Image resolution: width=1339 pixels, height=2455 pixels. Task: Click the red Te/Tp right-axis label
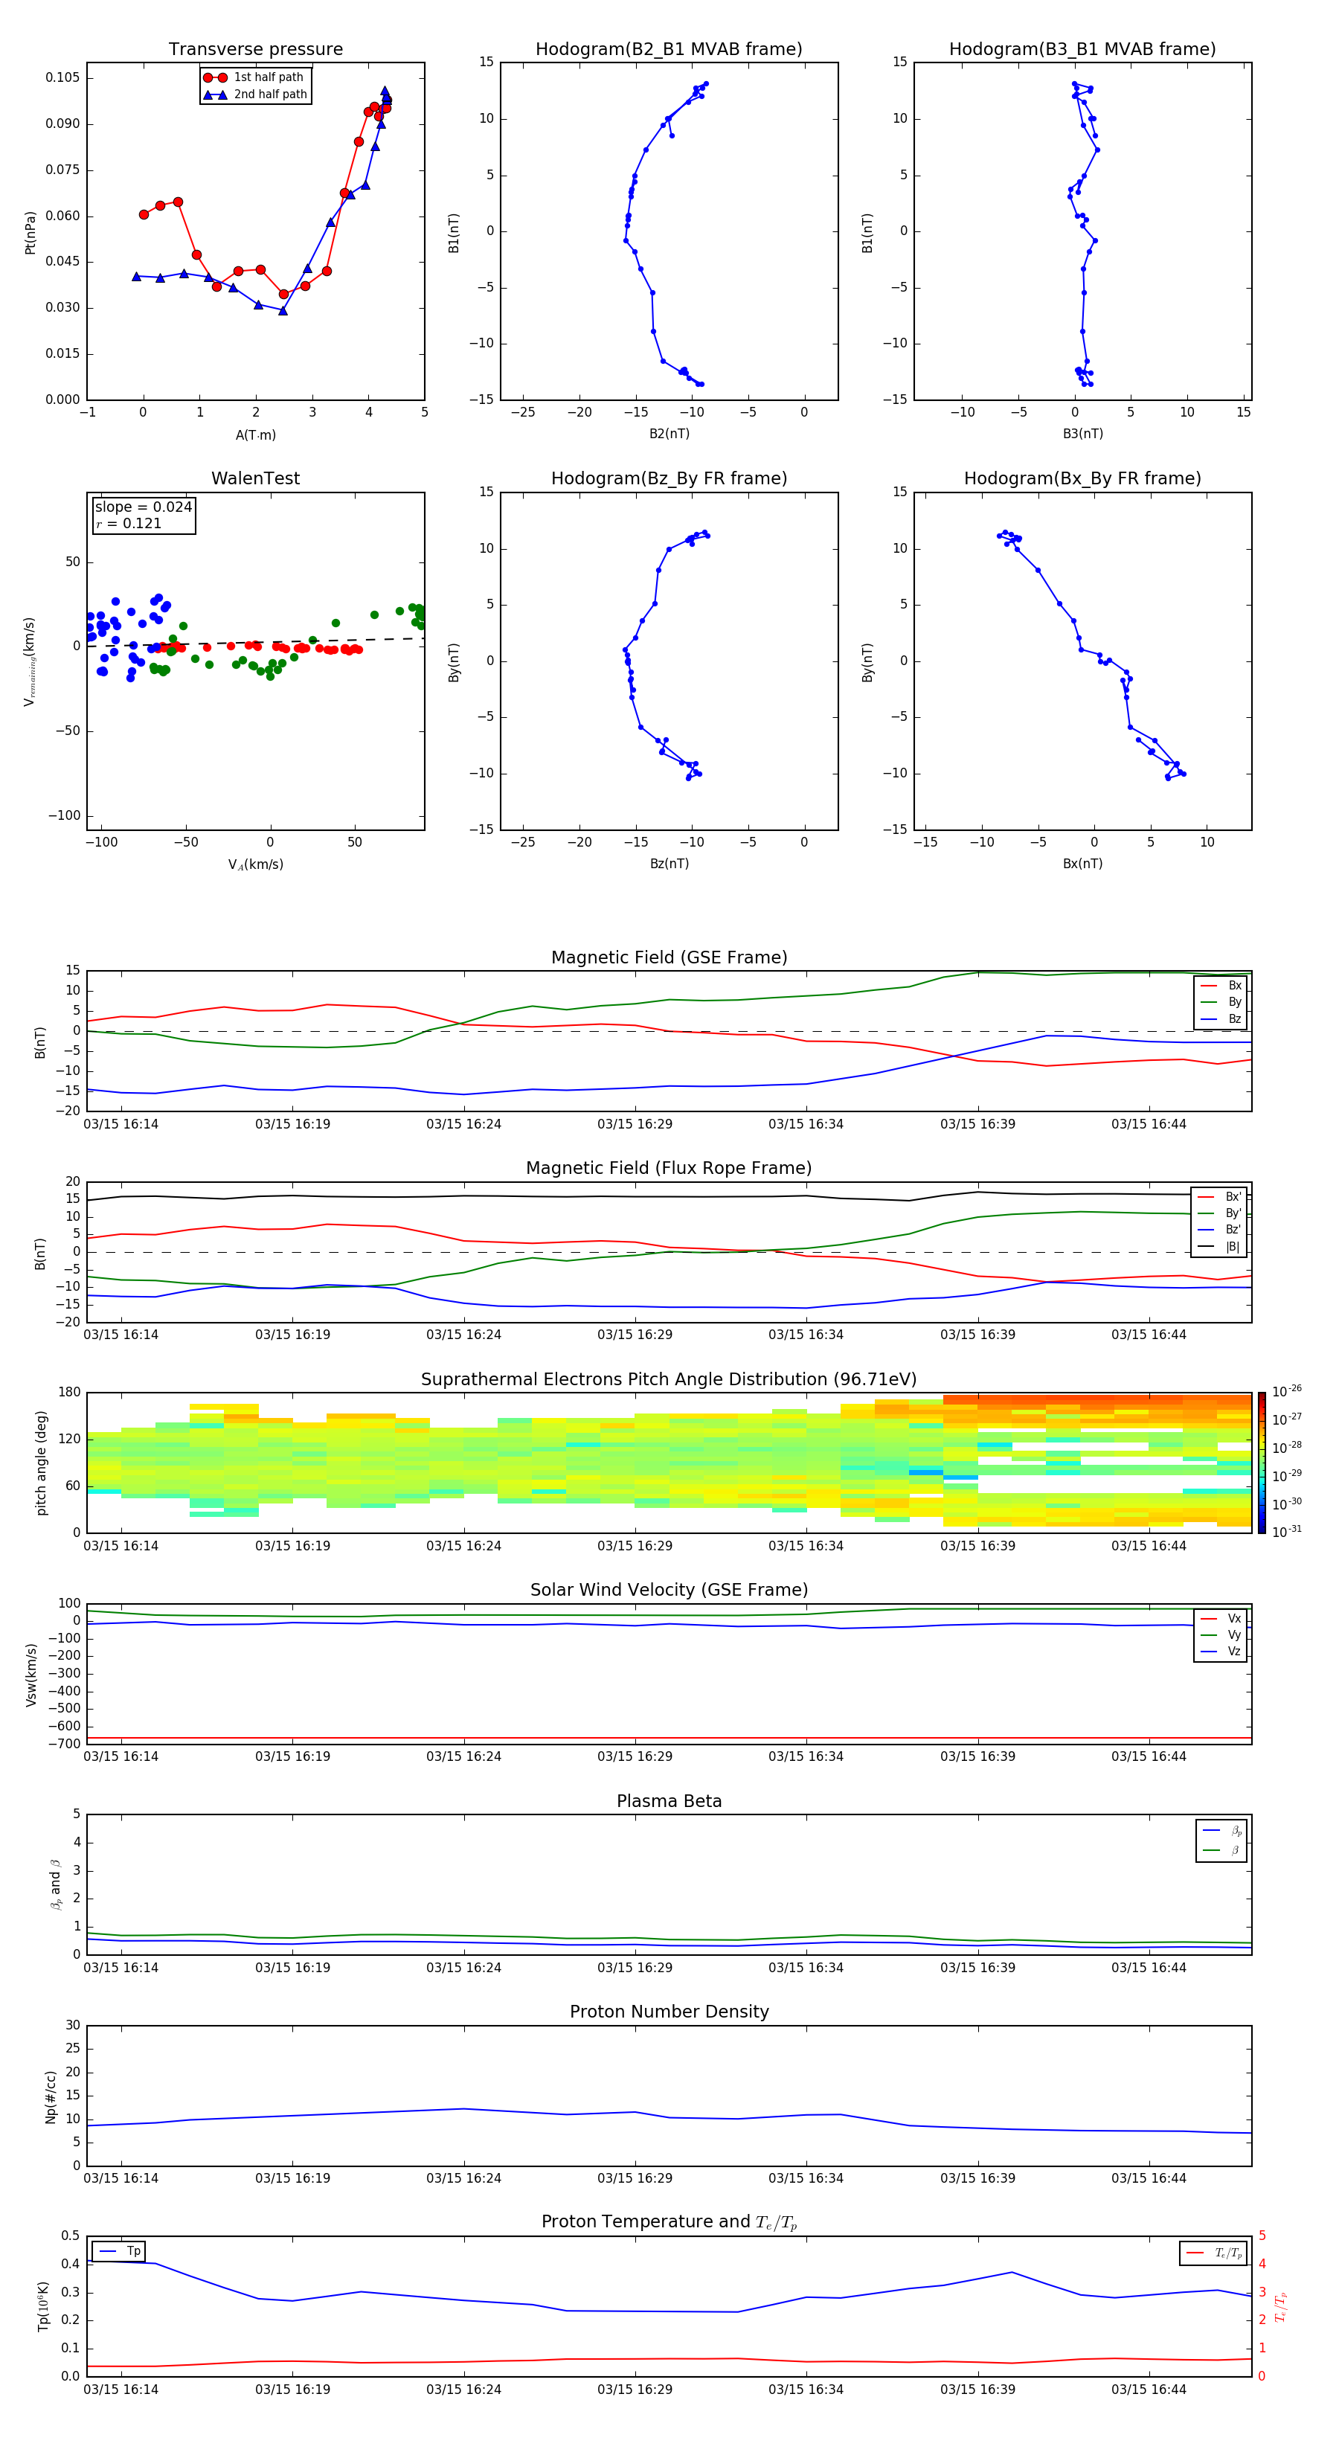pos(1281,2306)
